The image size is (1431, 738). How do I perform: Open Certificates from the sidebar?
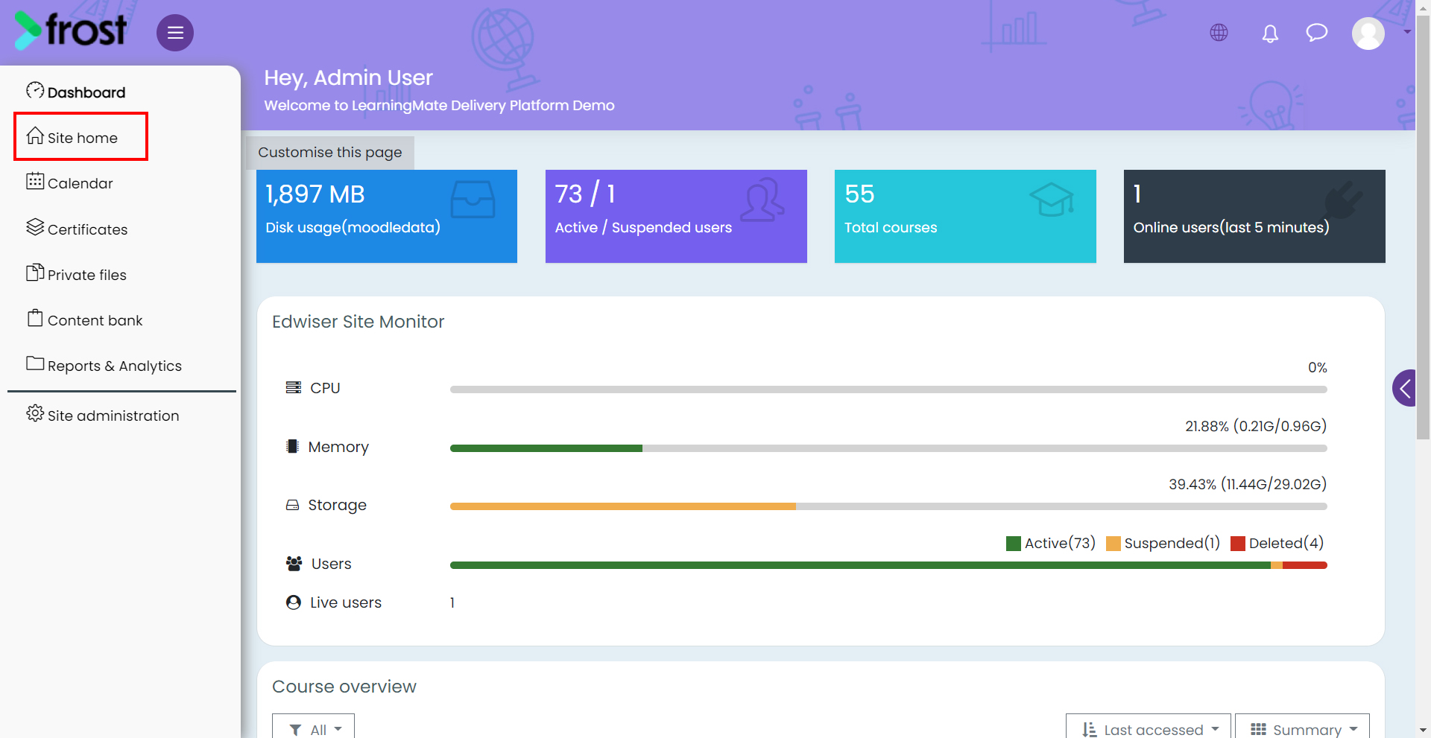click(77, 229)
